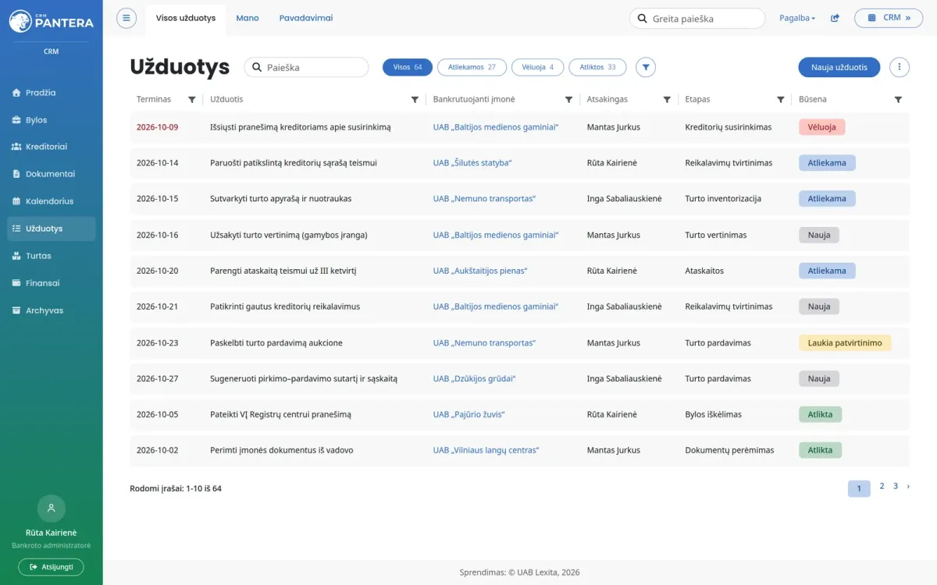Open UAB „Dzūkijos grūdai“ link

point(475,378)
